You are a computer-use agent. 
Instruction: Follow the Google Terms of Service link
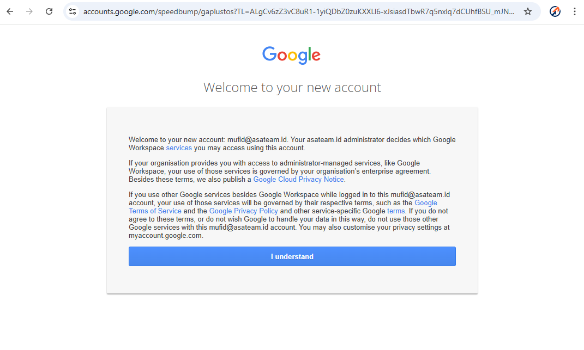pos(155,211)
